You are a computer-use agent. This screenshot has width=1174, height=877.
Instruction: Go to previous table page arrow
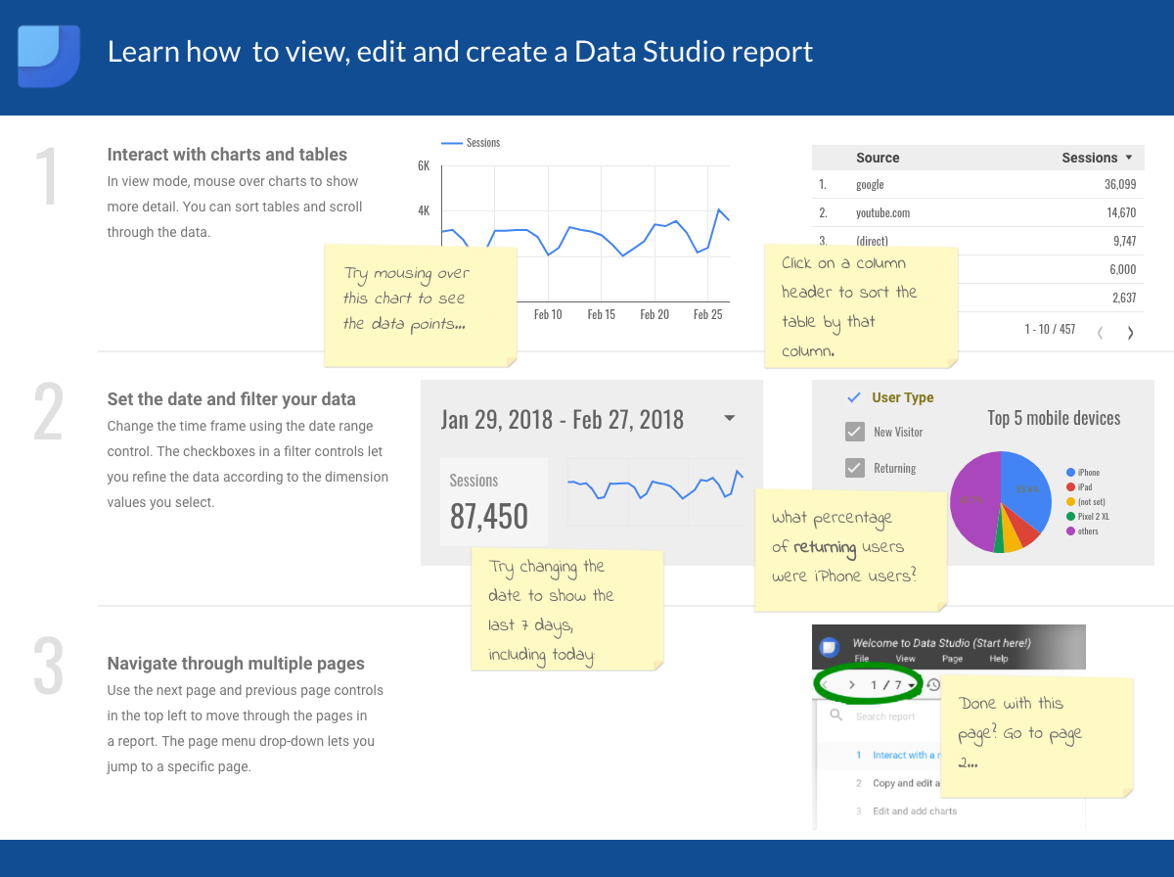pos(1100,332)
